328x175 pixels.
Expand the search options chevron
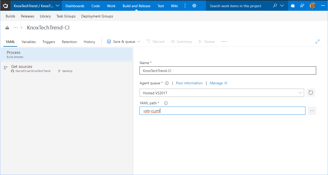click(282, 6)
